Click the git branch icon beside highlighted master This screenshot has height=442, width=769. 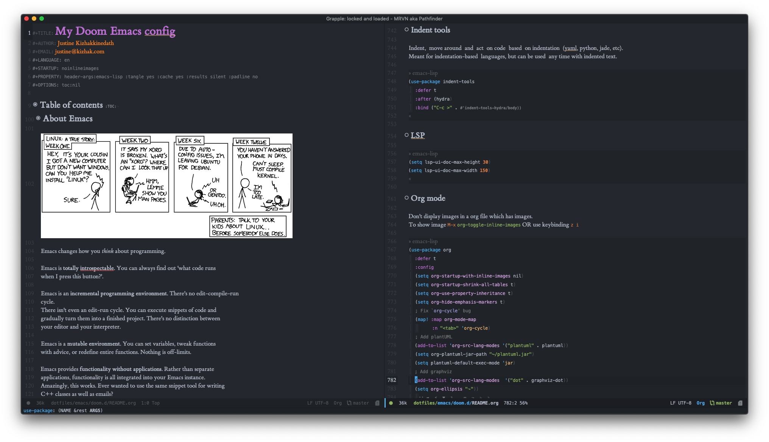pyautogui.click(x=712, y=403)
